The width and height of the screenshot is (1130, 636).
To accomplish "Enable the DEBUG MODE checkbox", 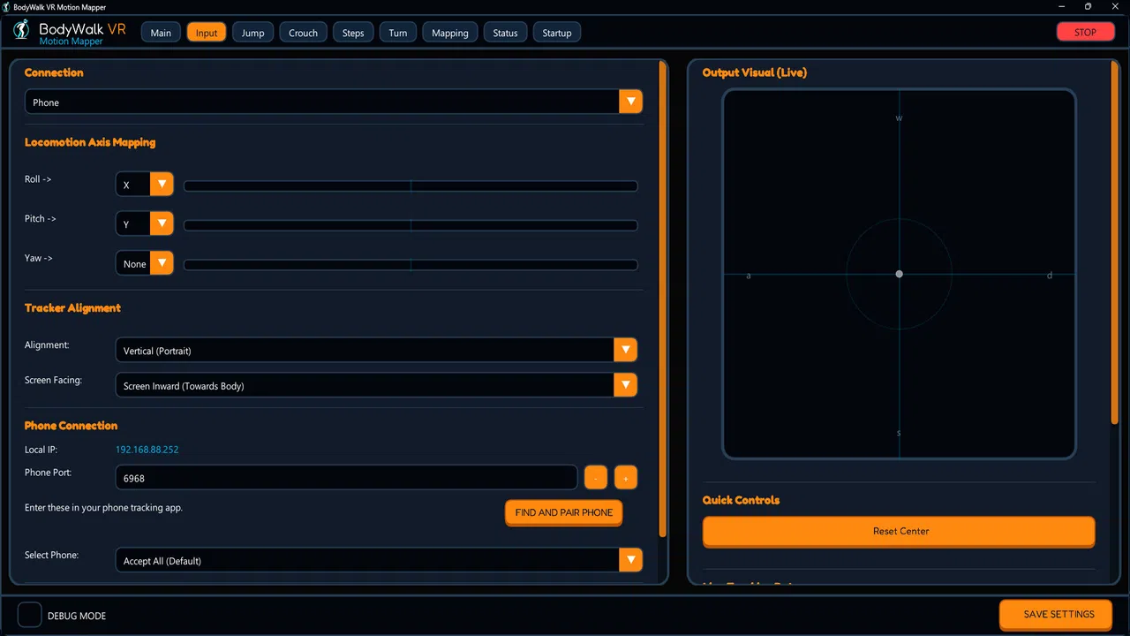I will (30, 615).
